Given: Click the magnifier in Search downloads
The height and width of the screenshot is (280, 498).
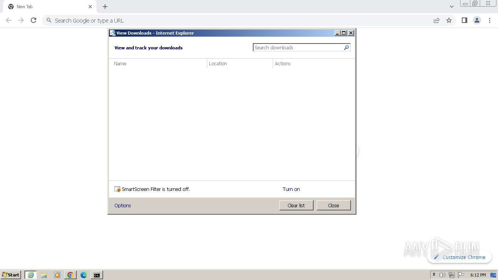Looking at the screenshot, I should tap(346, 47).
